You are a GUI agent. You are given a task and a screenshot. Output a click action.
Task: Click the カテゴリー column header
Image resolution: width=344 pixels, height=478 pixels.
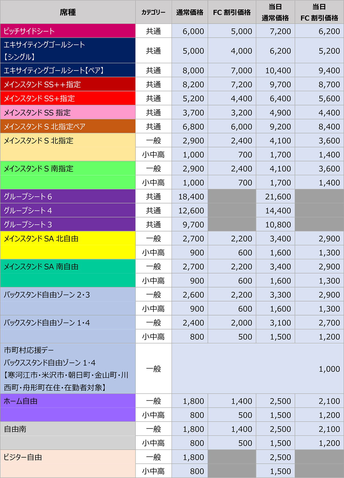(153, 12)
